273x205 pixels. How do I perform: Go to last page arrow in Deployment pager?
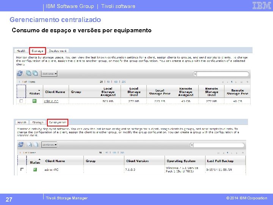[x=237, y=153]
